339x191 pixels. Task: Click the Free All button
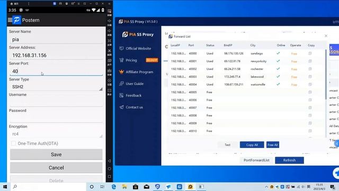coord(273,145)
